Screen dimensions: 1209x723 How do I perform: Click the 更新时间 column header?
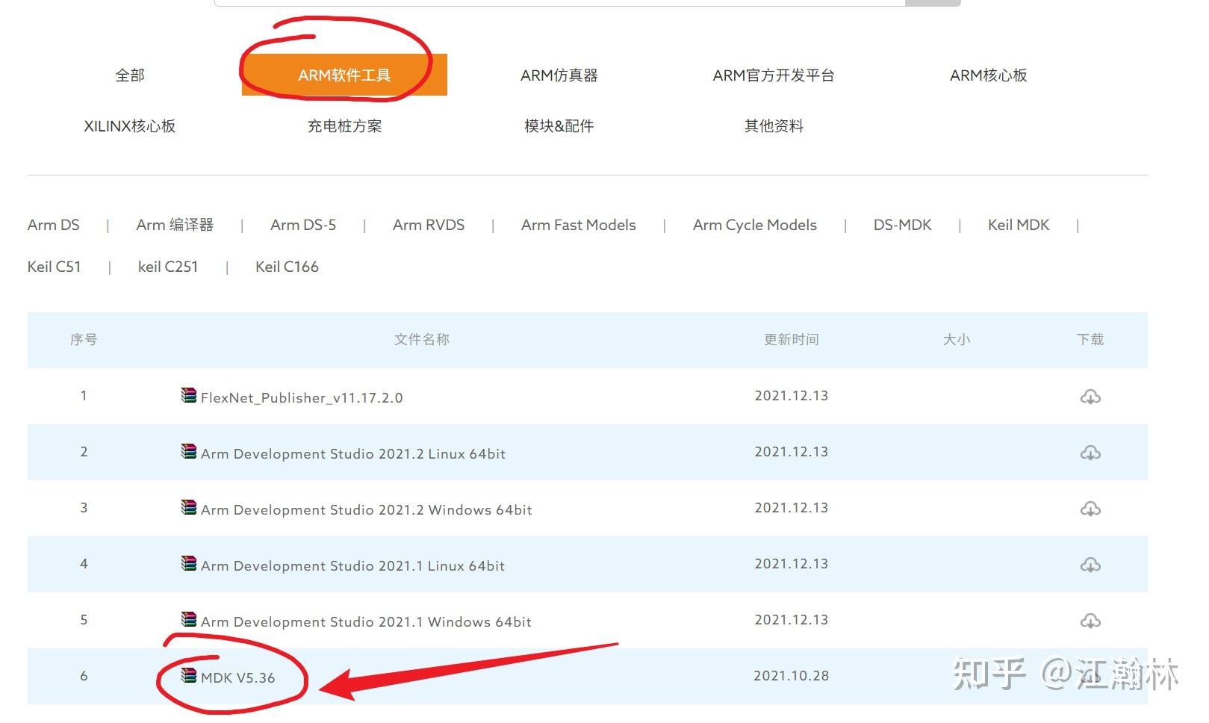(792, 339)
